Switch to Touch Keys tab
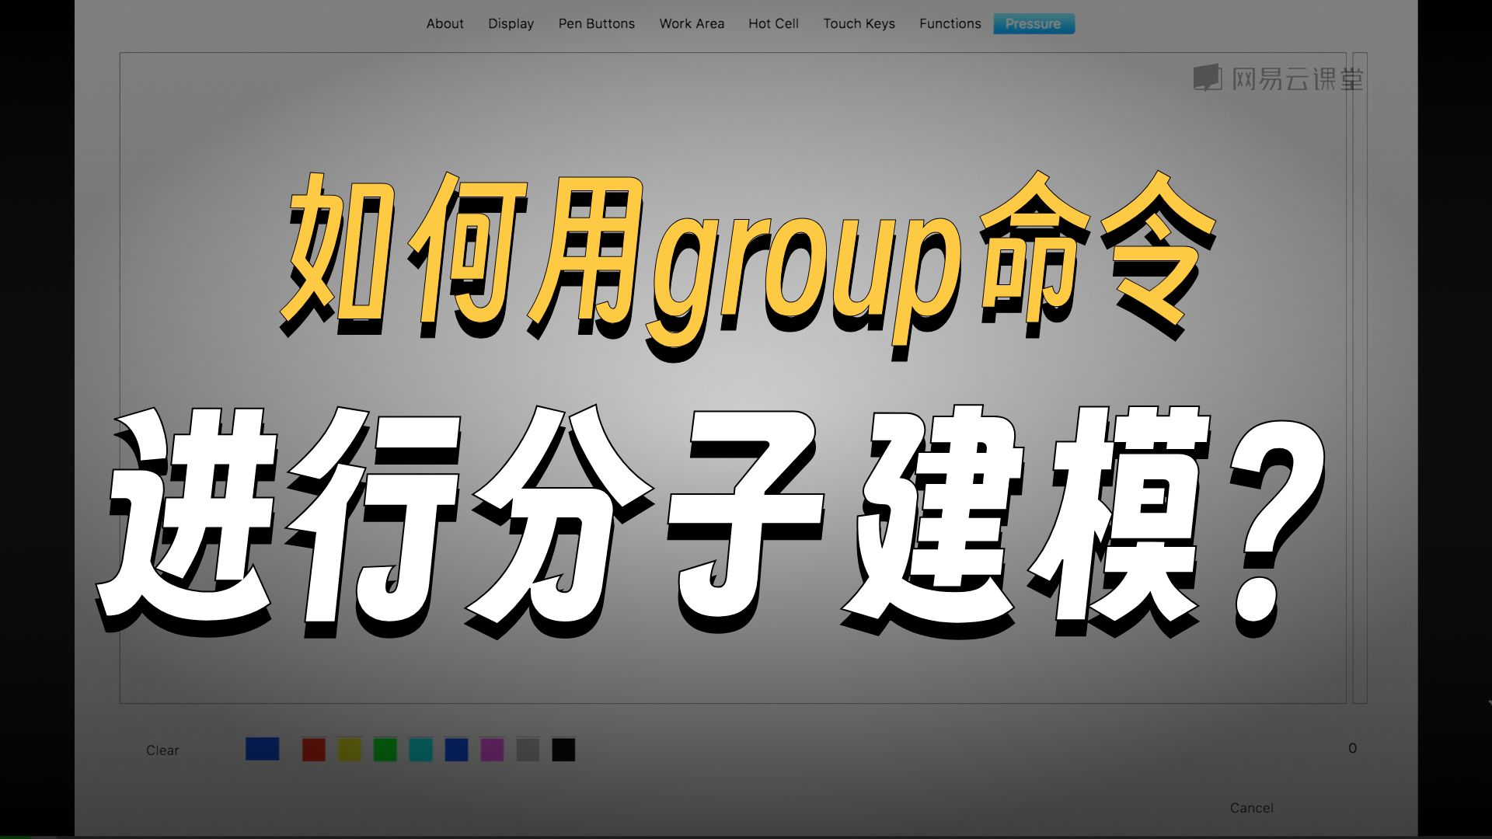This screenshot has width=1492, height=839. pyautogui.click(x=859, y=24)
